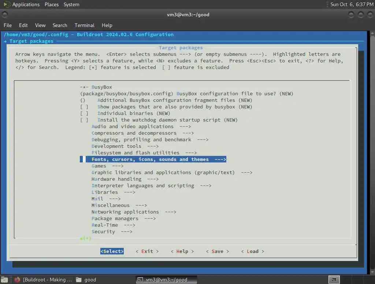Open the System menu

coord(71,4)
